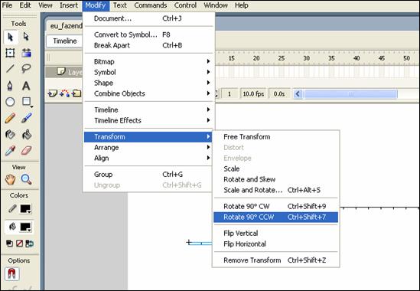Click the No Color icon
Screen dimensions: 420x291
click(19, 244)
